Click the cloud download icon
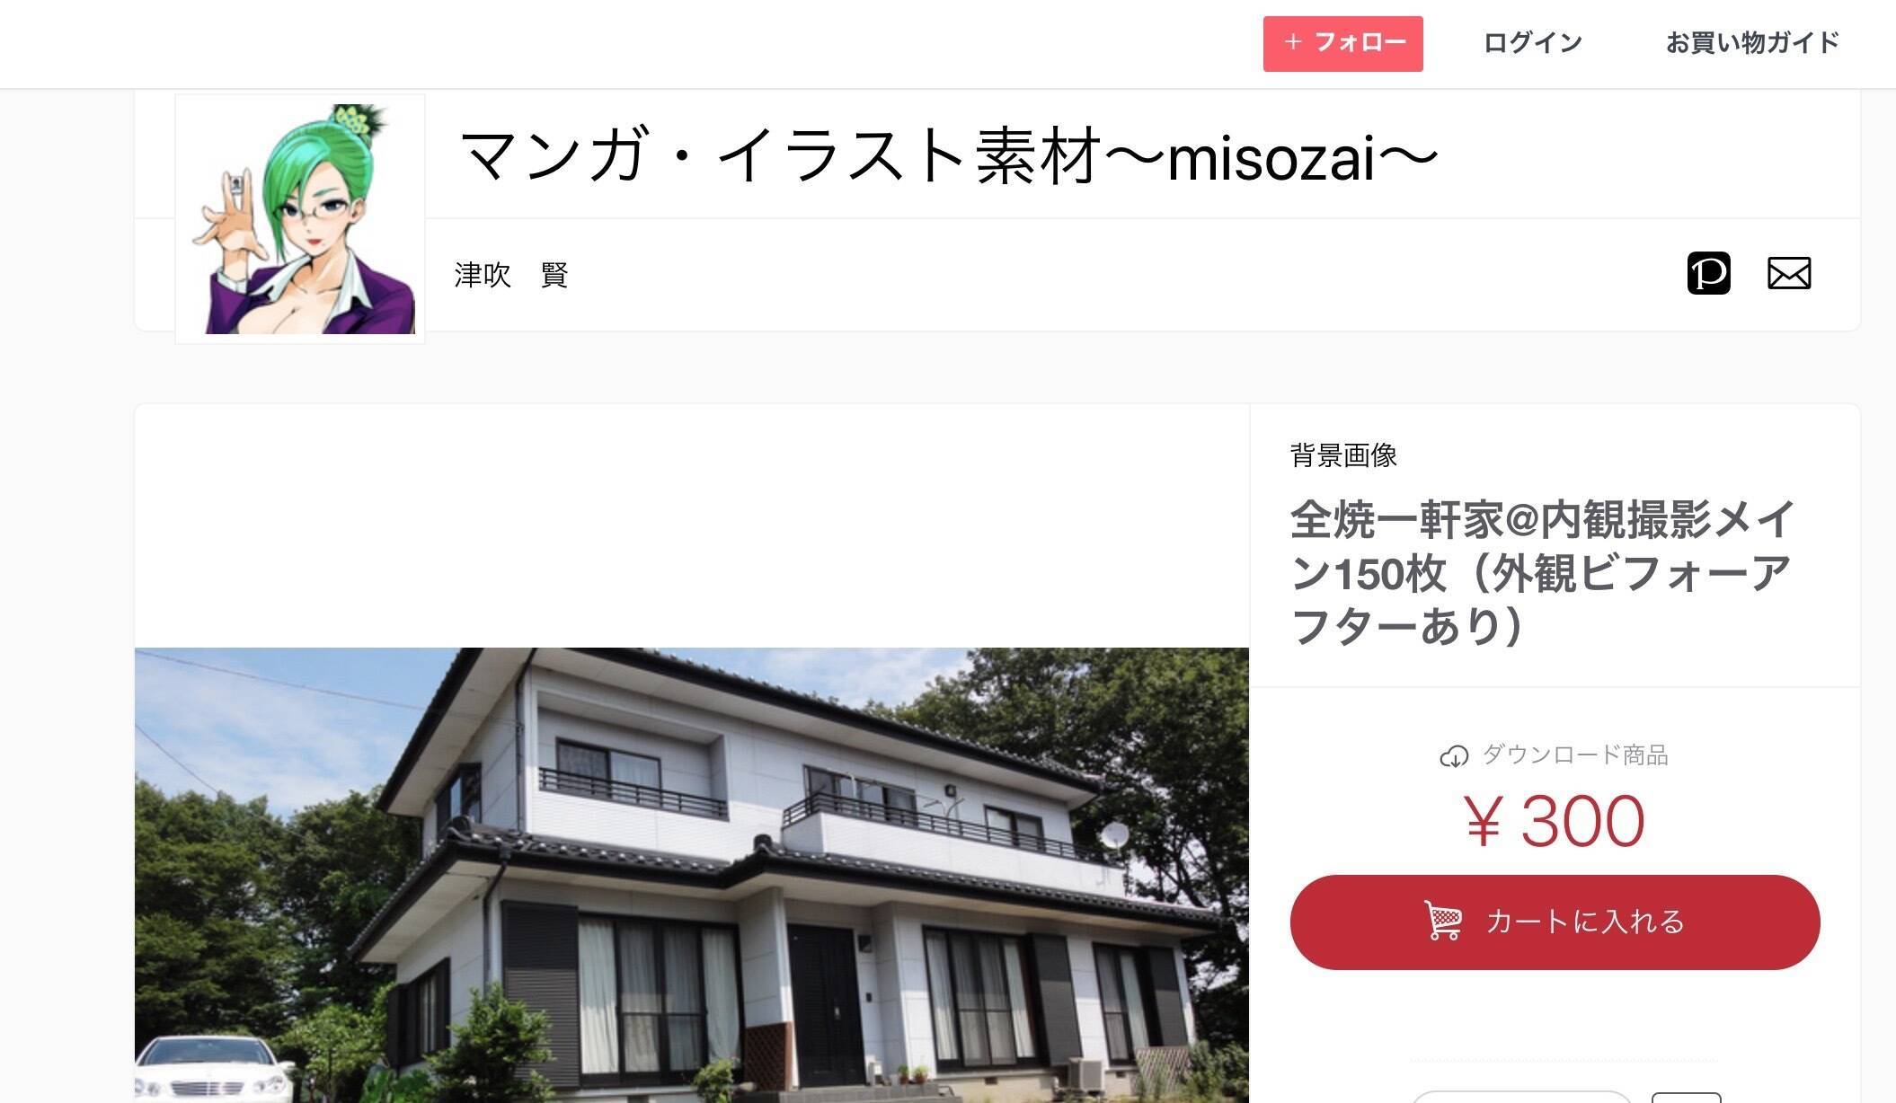Viewport: 1896px width, 1103px height. (1453, 756)
